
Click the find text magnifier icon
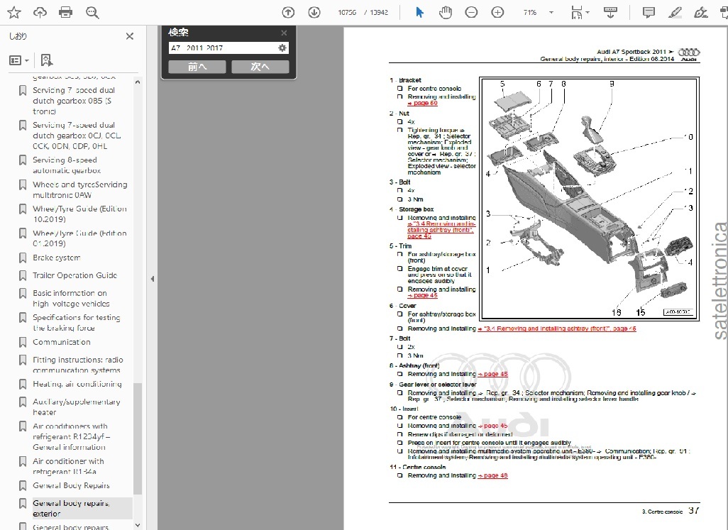coord(92,13)
